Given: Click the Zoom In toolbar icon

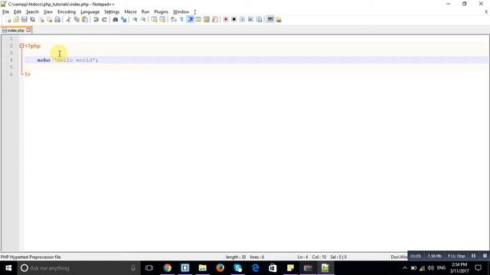Looking at the screenshot, I should coord(135,20).
